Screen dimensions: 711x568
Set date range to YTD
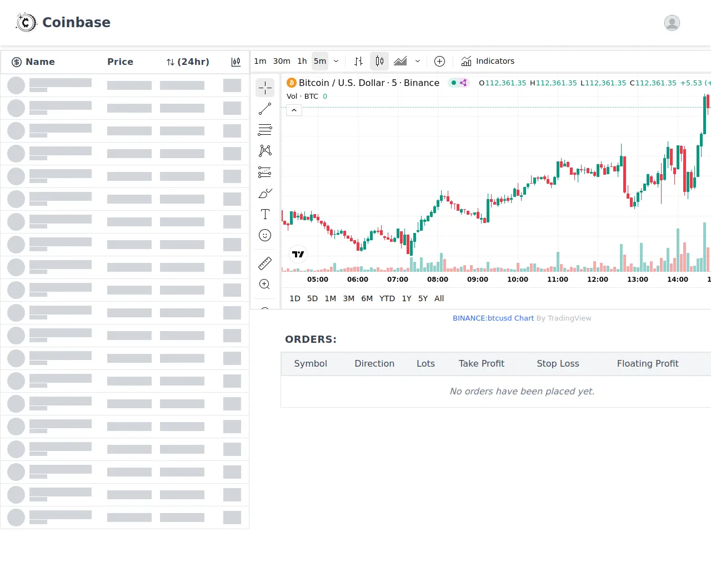tap(387, 298)
